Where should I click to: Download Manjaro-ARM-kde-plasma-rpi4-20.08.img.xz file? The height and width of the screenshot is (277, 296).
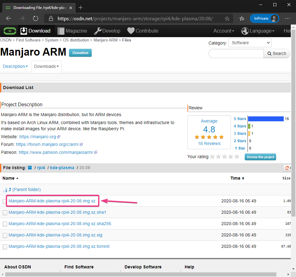click(x=52, y=201)
